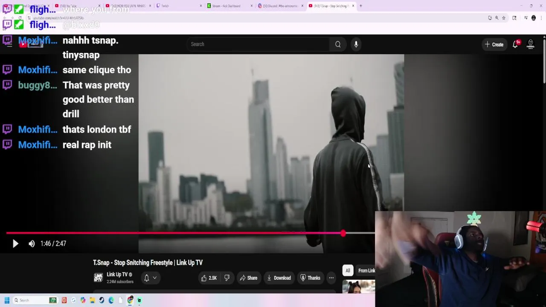The width and height of the screenshot is (546, 307).
Task: Click install app icon in address bar
Action: tap(490, 18)
